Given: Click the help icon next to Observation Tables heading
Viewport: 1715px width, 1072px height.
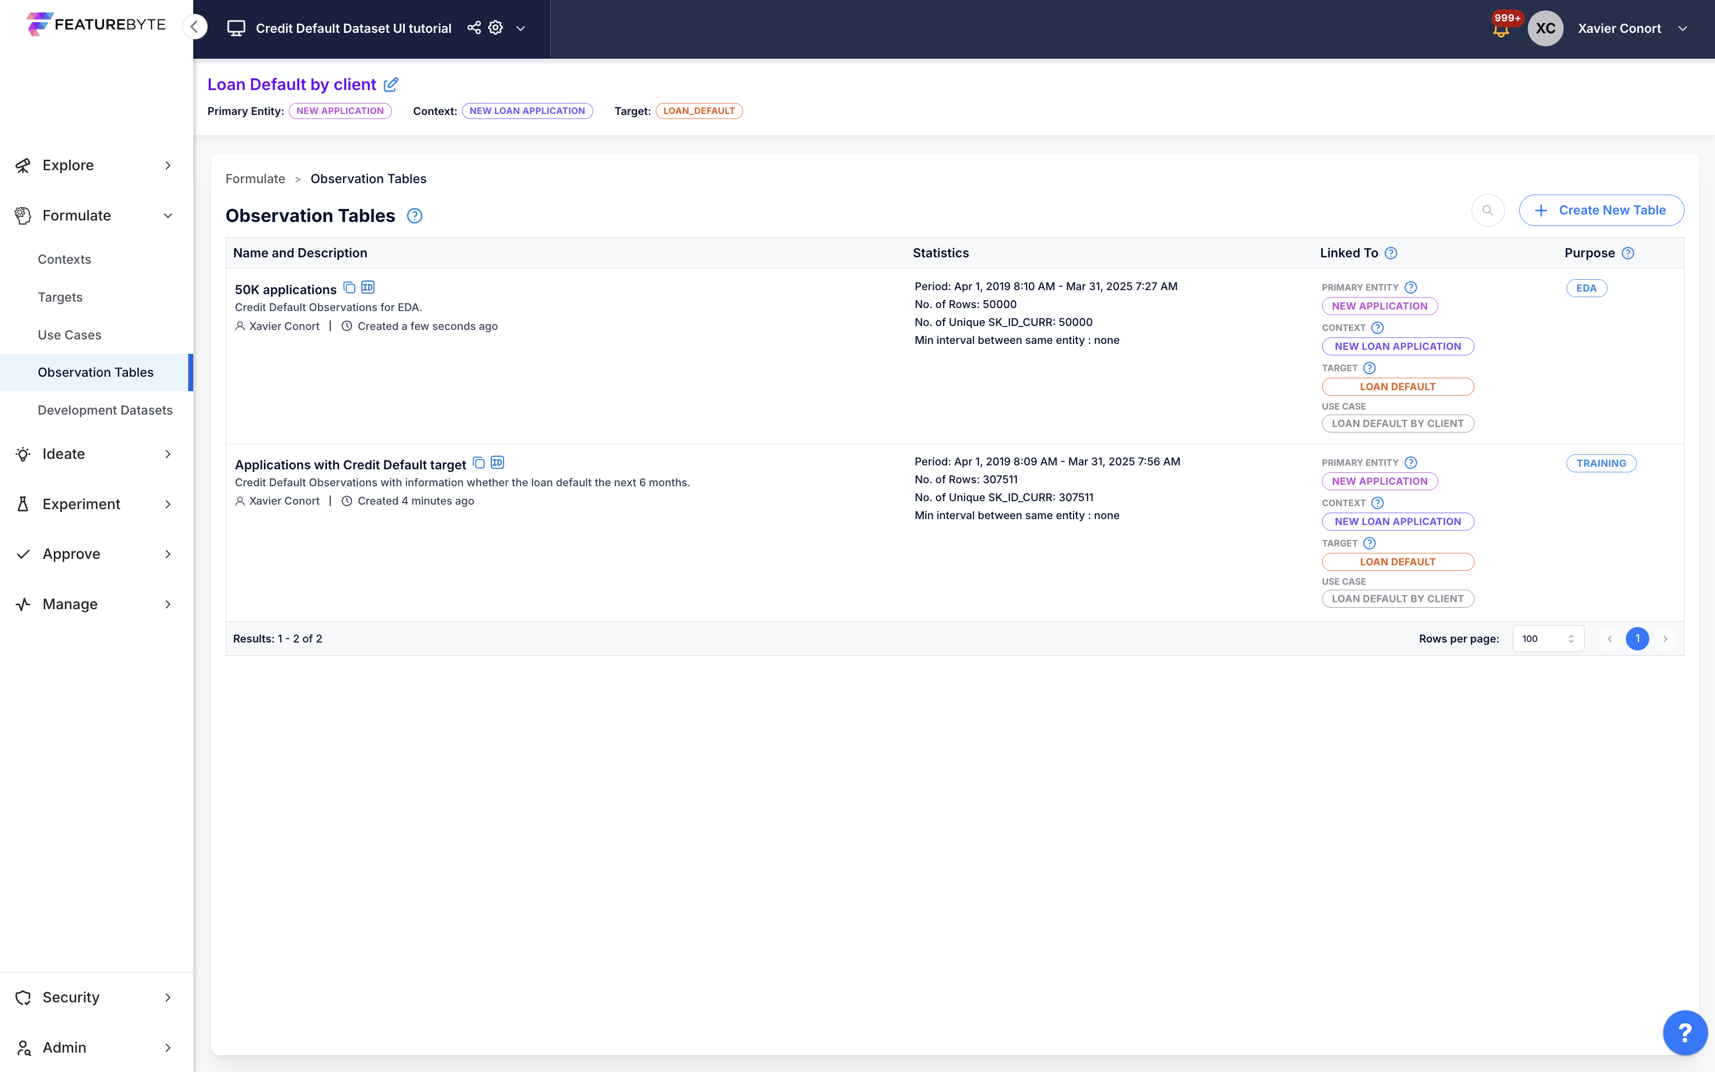Looking at the screenshot, I should 415,215.
